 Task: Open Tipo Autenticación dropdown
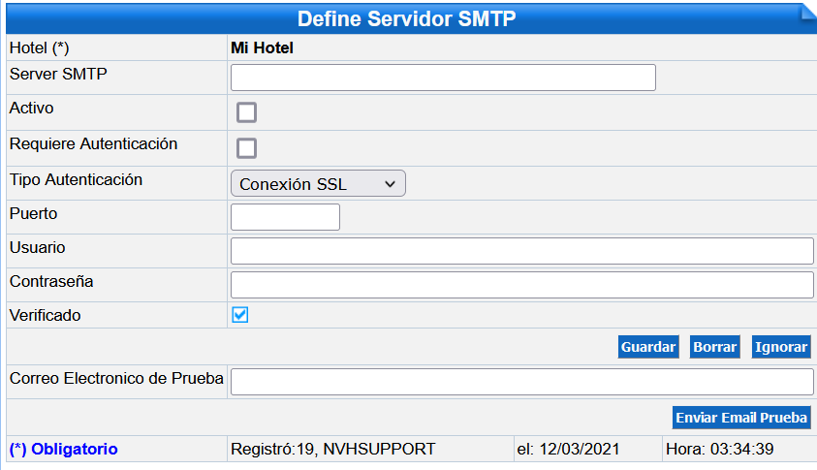click(x=318, y=183)
